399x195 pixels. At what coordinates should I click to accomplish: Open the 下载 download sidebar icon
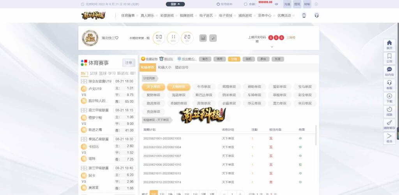tap(389, 98)
